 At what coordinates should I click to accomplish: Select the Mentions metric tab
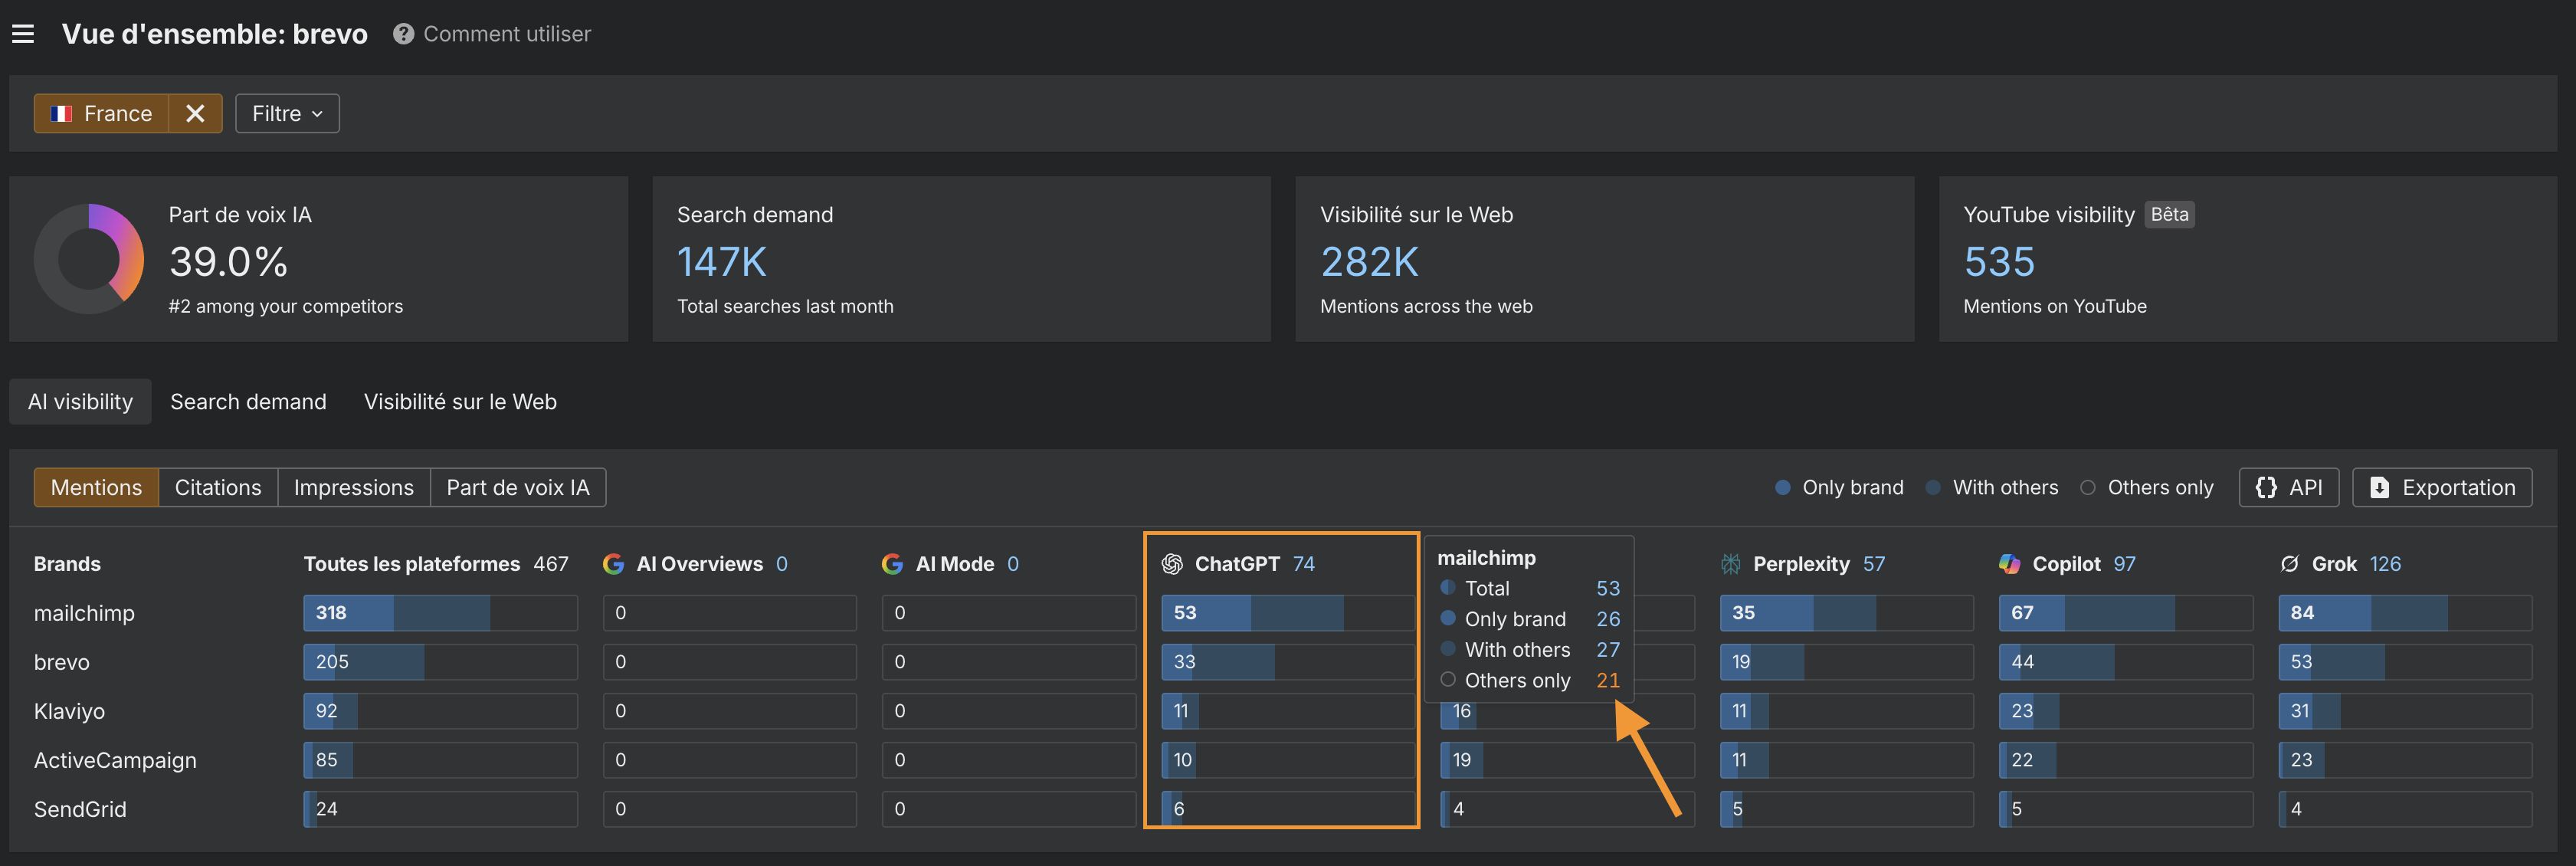click(96, 487)
